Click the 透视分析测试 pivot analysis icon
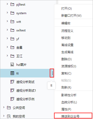93x119 pixels. point(12,82)
